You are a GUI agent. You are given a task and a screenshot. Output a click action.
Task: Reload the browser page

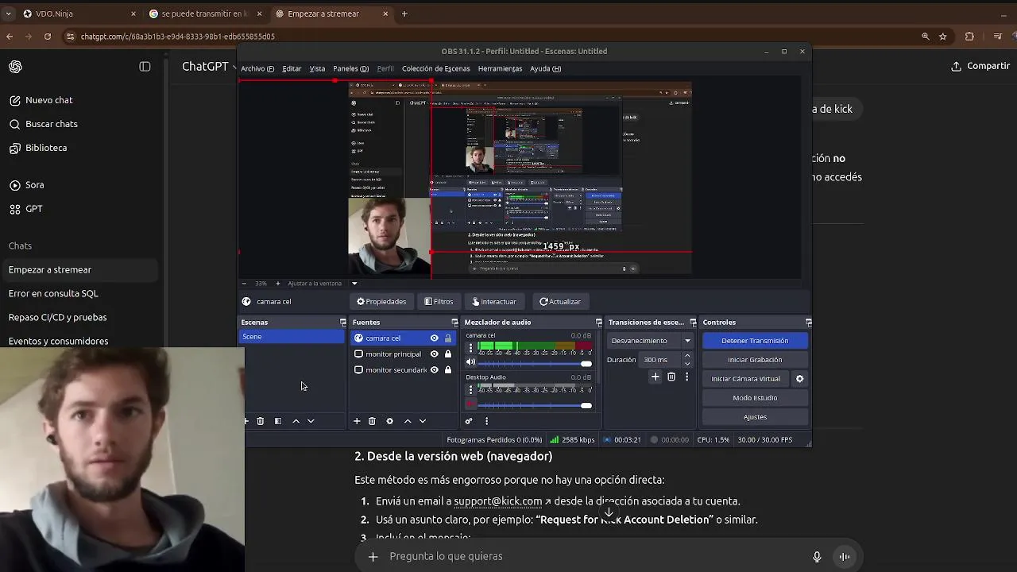(x=48, y=37)
